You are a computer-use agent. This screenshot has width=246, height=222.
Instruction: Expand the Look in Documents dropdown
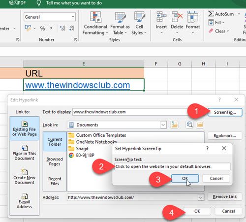pos(163,125)
